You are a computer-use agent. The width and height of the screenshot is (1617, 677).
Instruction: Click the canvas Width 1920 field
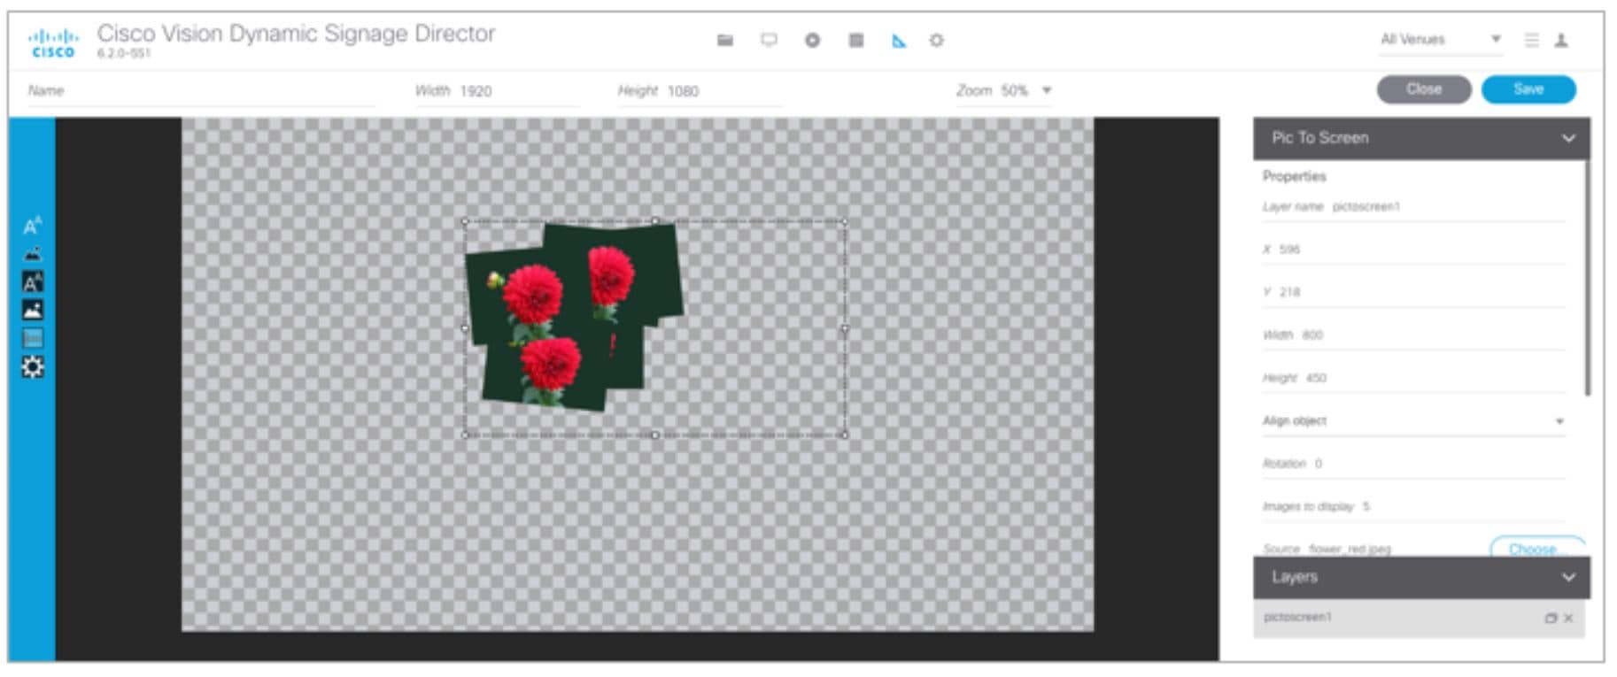[x=497, y=91]
